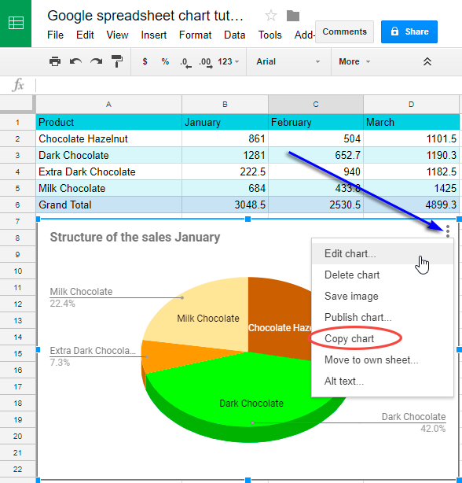The width and height of the screenshot is (462, 483).
Task: Click the Chocolate Hazelnut cell
Action: [108, 138]
